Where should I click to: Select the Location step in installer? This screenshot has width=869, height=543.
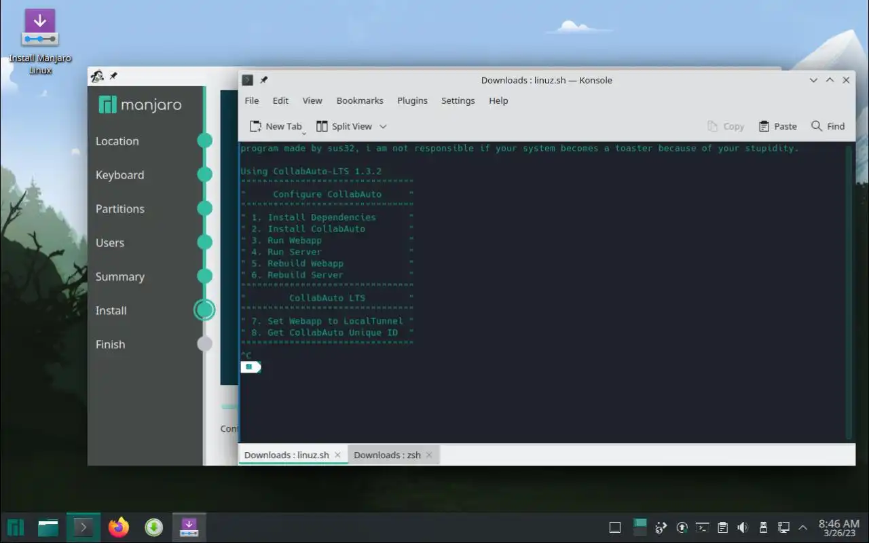[117, 141]
